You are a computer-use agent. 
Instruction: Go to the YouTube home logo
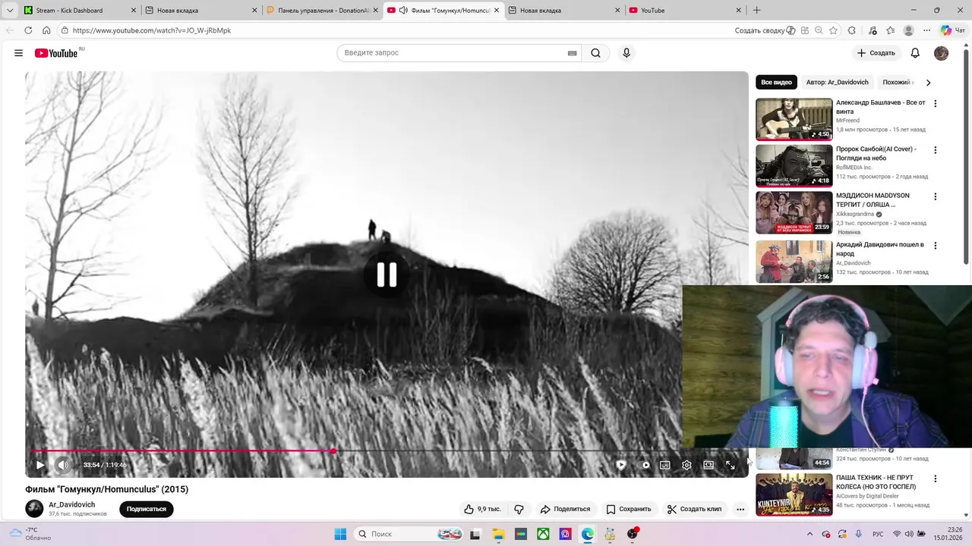56,53
